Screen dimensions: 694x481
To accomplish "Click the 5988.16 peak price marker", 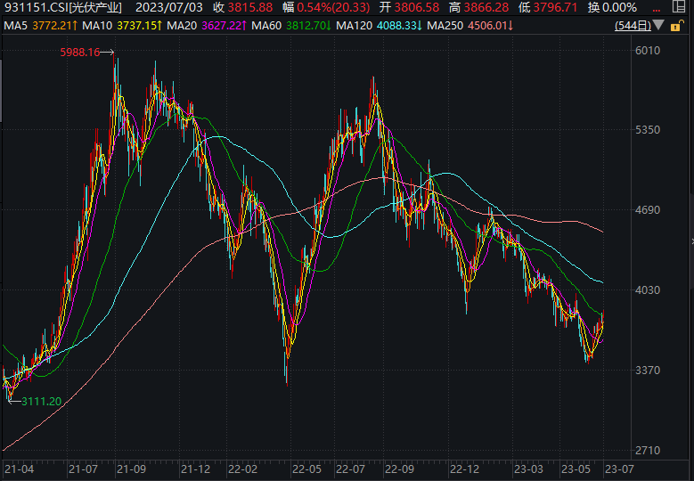I will [x=80, y=53].
